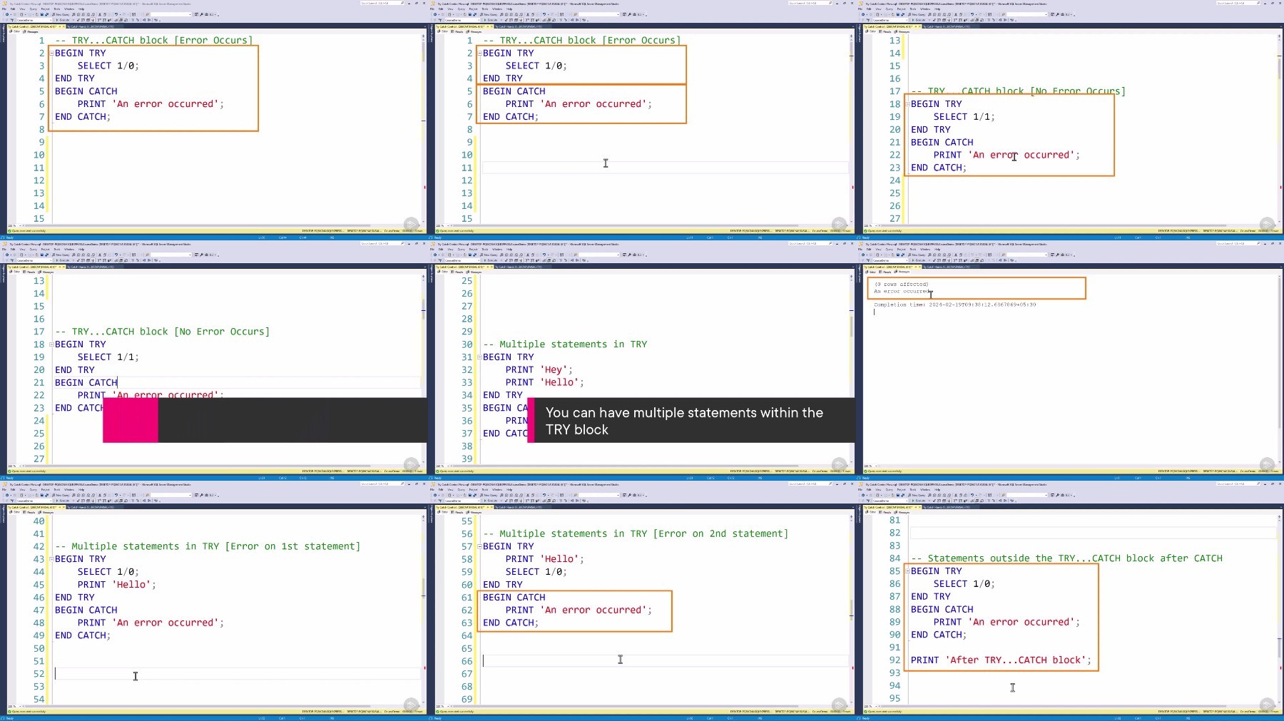The image size is (1284, 721).
Task: Click line 59 'SELECT 1/0;'
Action: [x=536, y=572]
